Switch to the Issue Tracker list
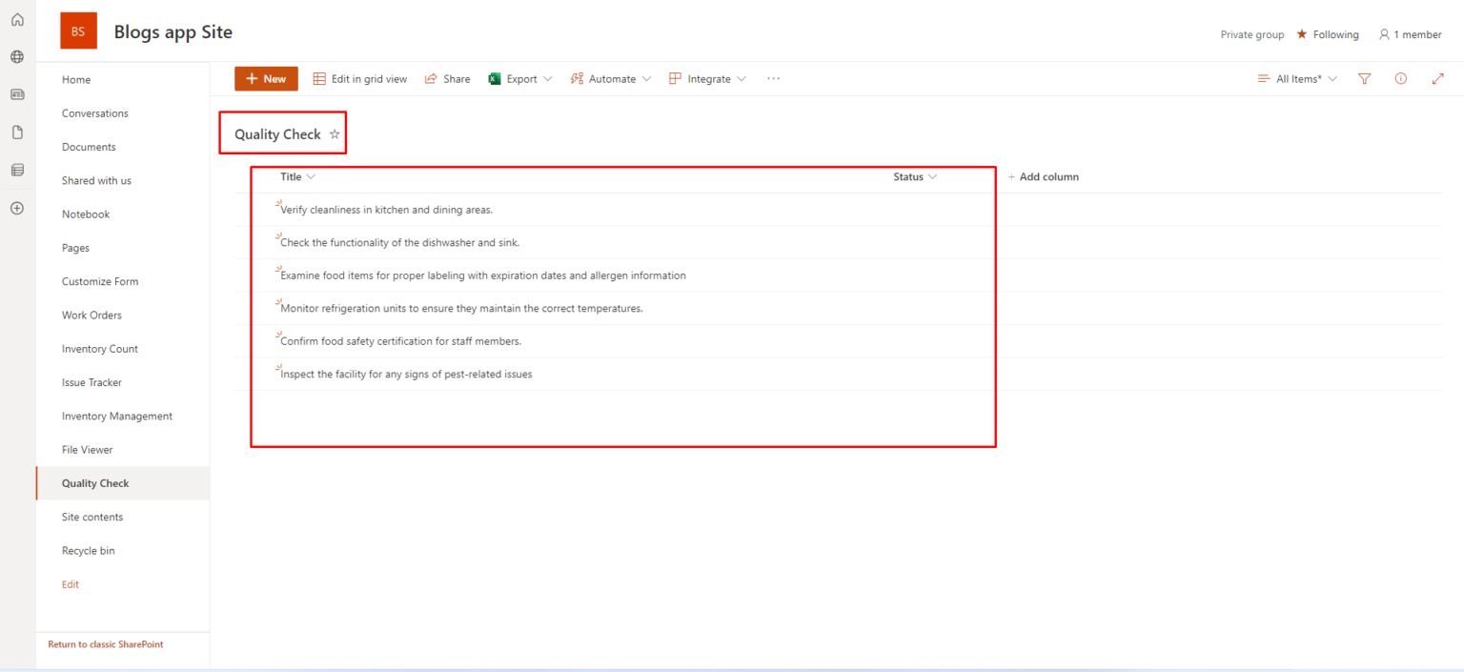 click(91, 382)
